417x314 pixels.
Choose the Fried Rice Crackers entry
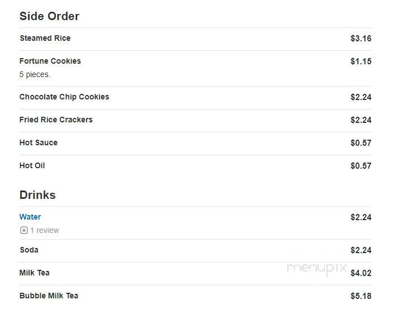(x=56, y=120)
